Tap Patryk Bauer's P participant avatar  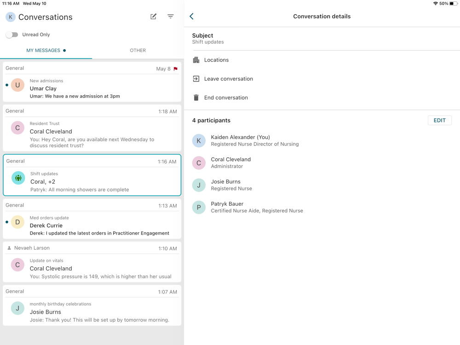pyautogui.click(x=199, y=207)
